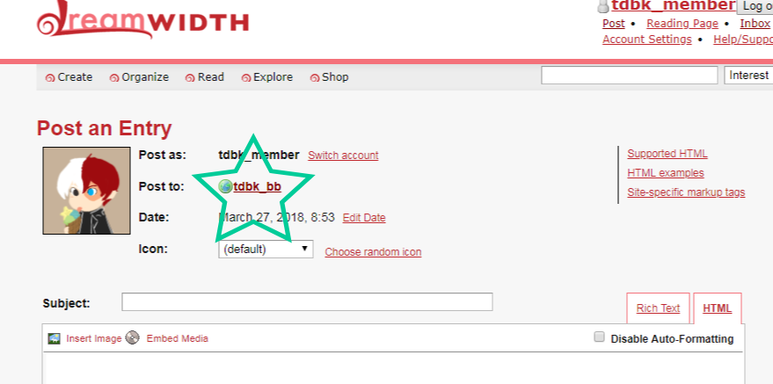Open the Reading Page link
Image resolution: width=773 pixels, height=384 pixels.
tap(682, 24)
